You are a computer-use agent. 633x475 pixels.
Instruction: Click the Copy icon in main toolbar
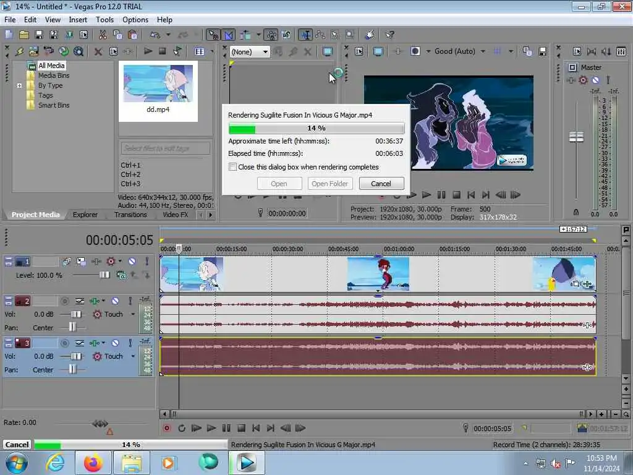click(x=117, y=35)
